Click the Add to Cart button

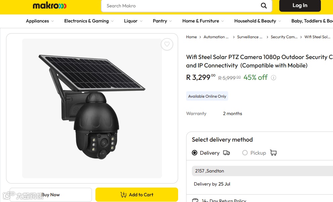click(137, 195)
